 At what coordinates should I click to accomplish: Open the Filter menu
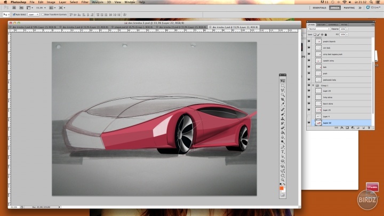pyautogui.click(x=85, y=2)
